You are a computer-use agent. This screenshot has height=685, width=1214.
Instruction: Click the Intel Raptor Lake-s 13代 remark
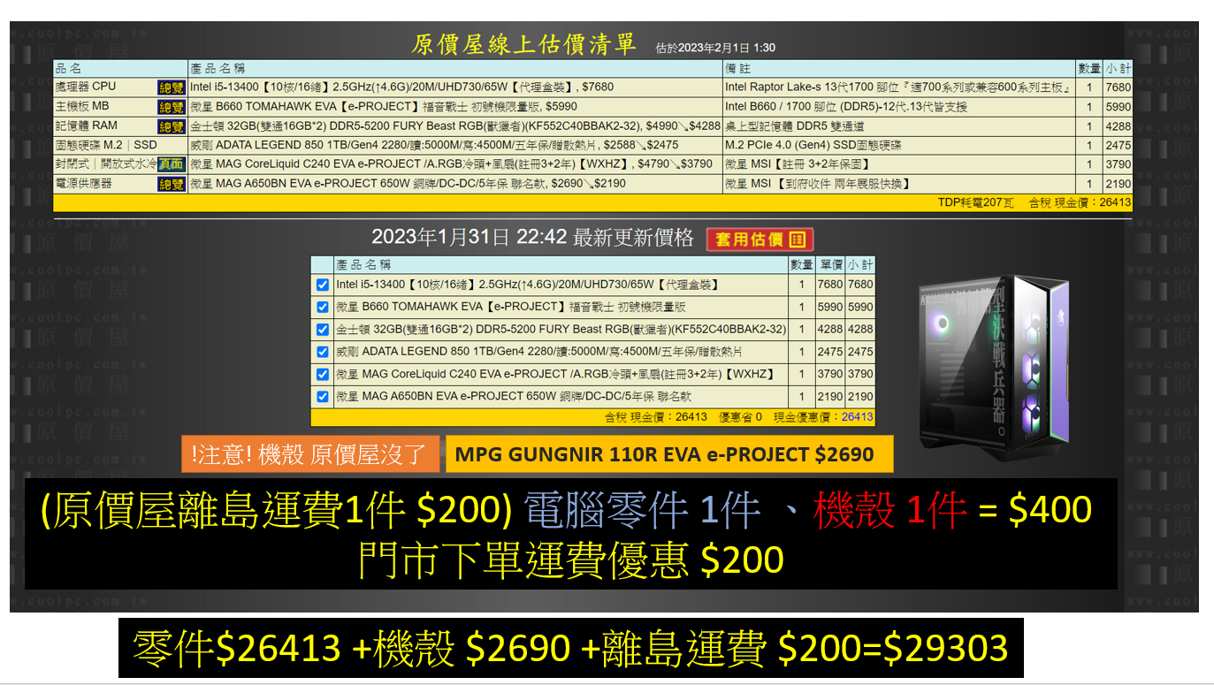(898, 88)
